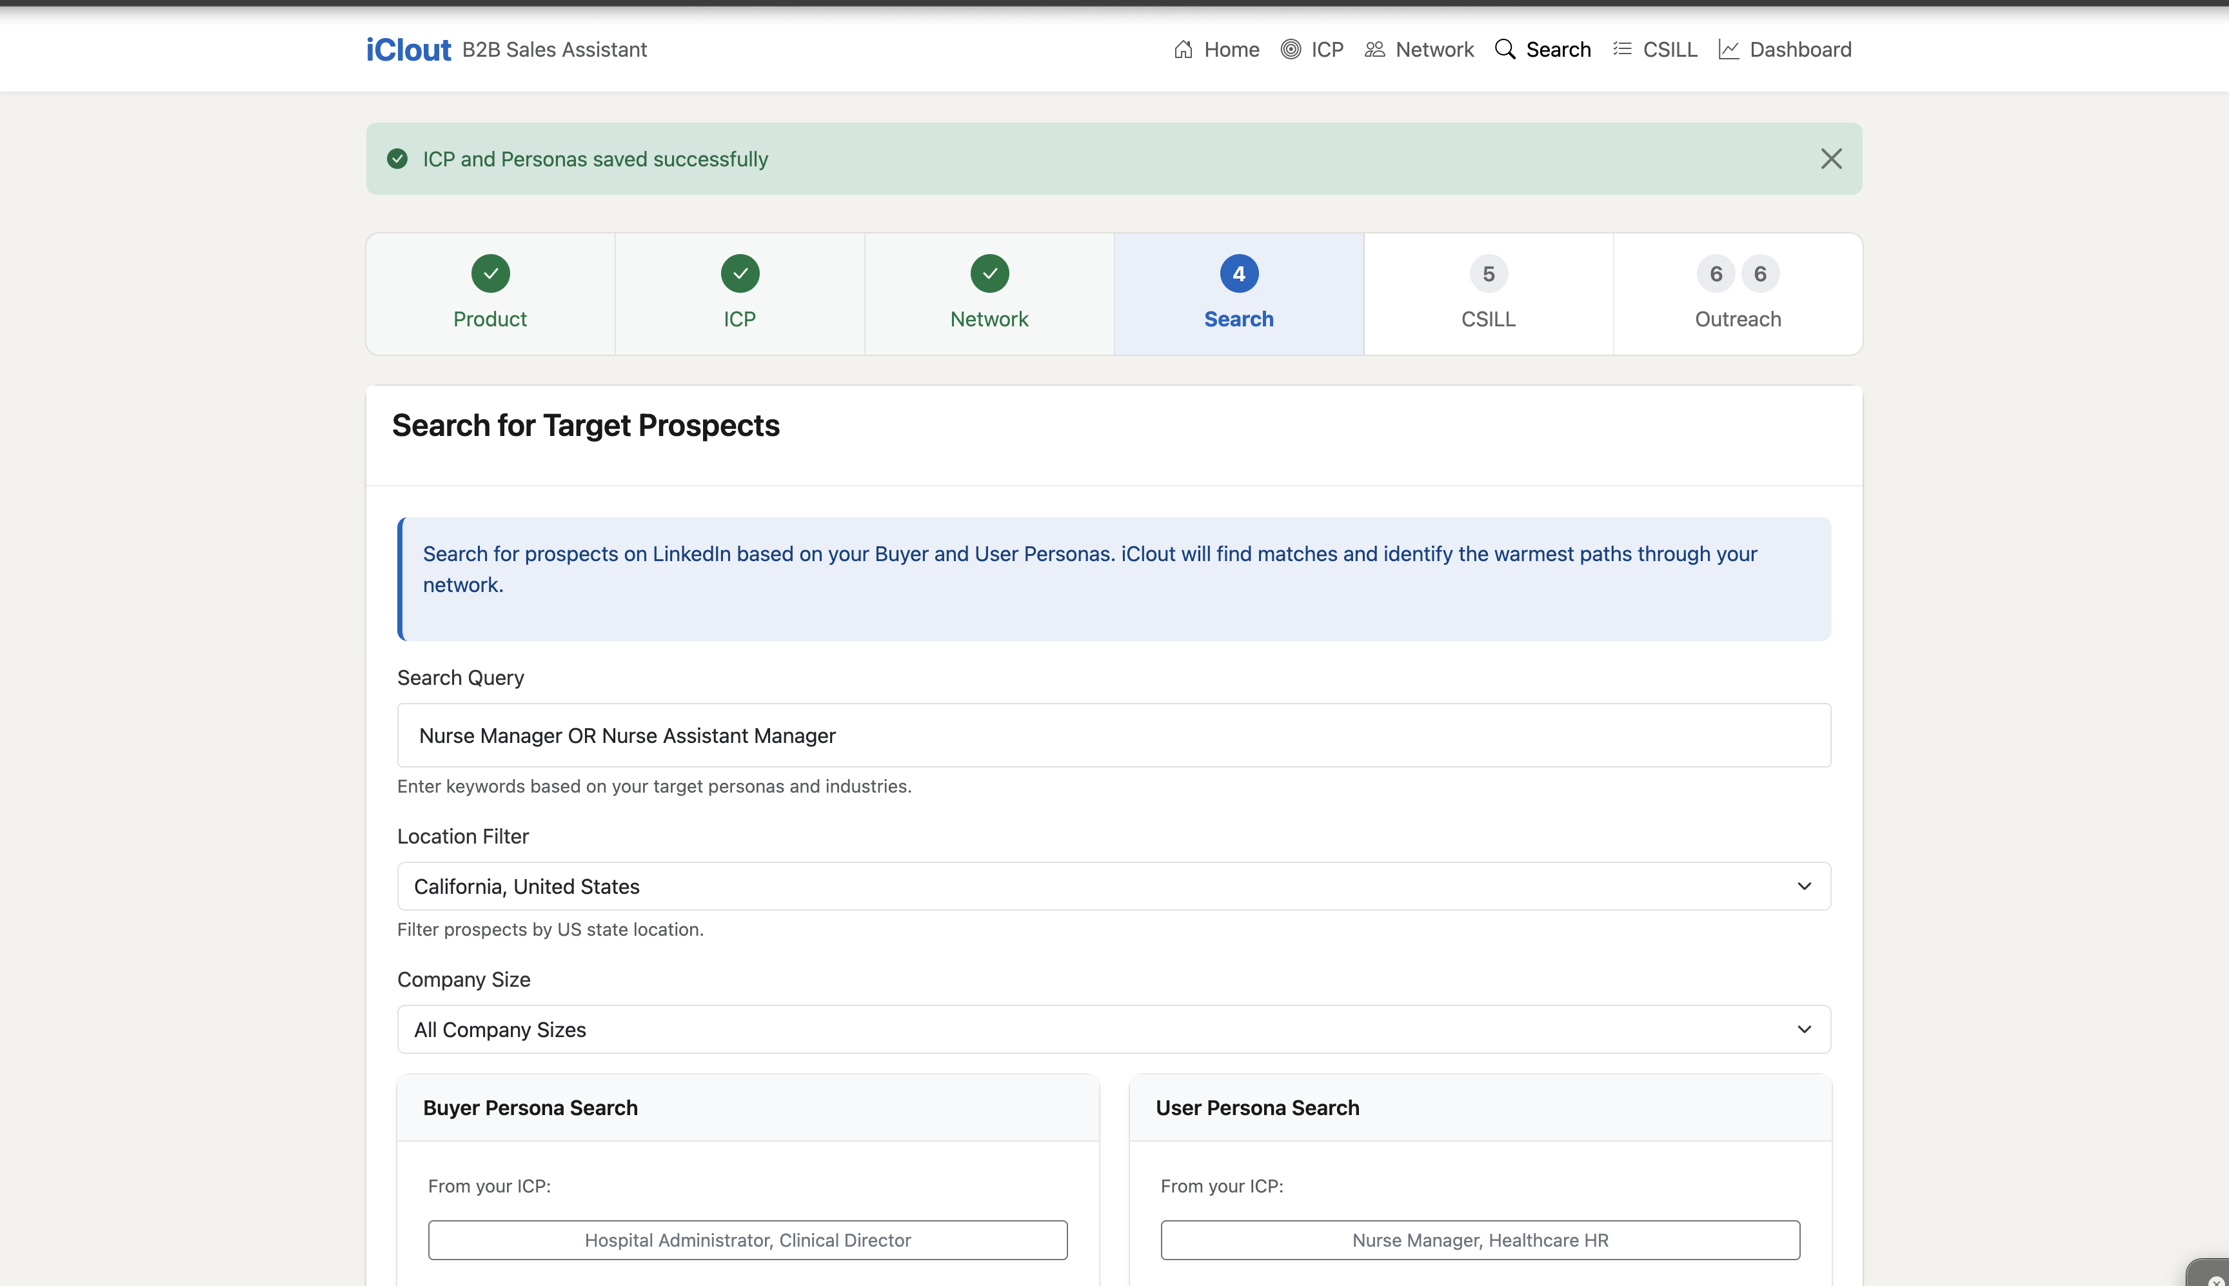Screen dimensions: 2229x1286
Task: Click Hospital Administrator, Clinical Director button
Action: coord(747,1240)
